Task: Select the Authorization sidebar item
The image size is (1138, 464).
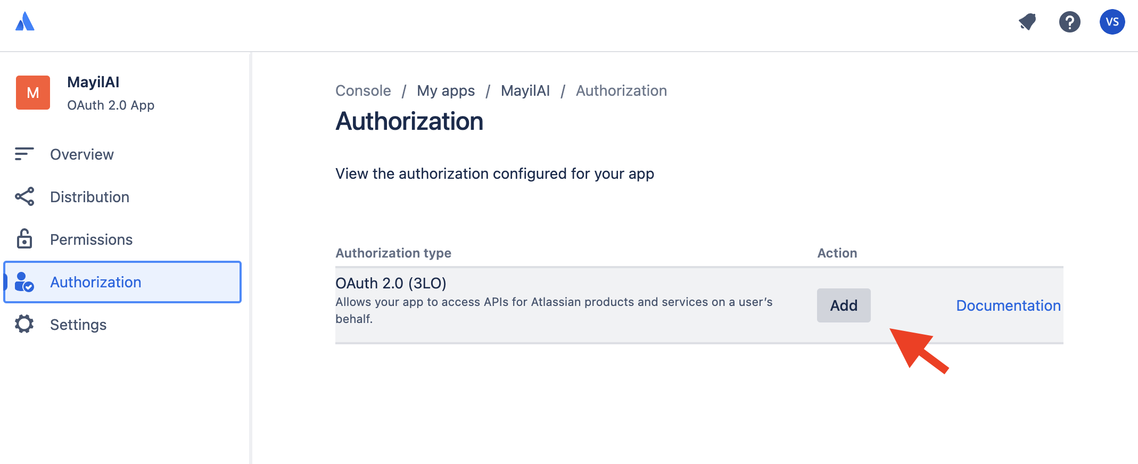Action: pos(122,282)
